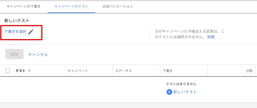
Task: Click the キャンペーン column header
Action: (x=78, y=71)
